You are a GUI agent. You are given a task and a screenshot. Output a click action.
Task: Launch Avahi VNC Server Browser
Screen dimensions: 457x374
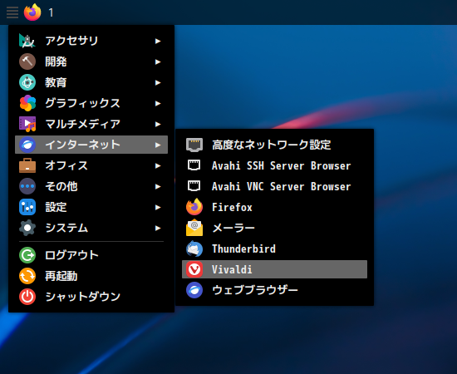coord(274,186)
